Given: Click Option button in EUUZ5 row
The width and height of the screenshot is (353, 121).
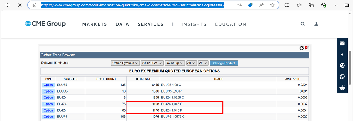Looking at the screenshot, I should coord(48,85).
